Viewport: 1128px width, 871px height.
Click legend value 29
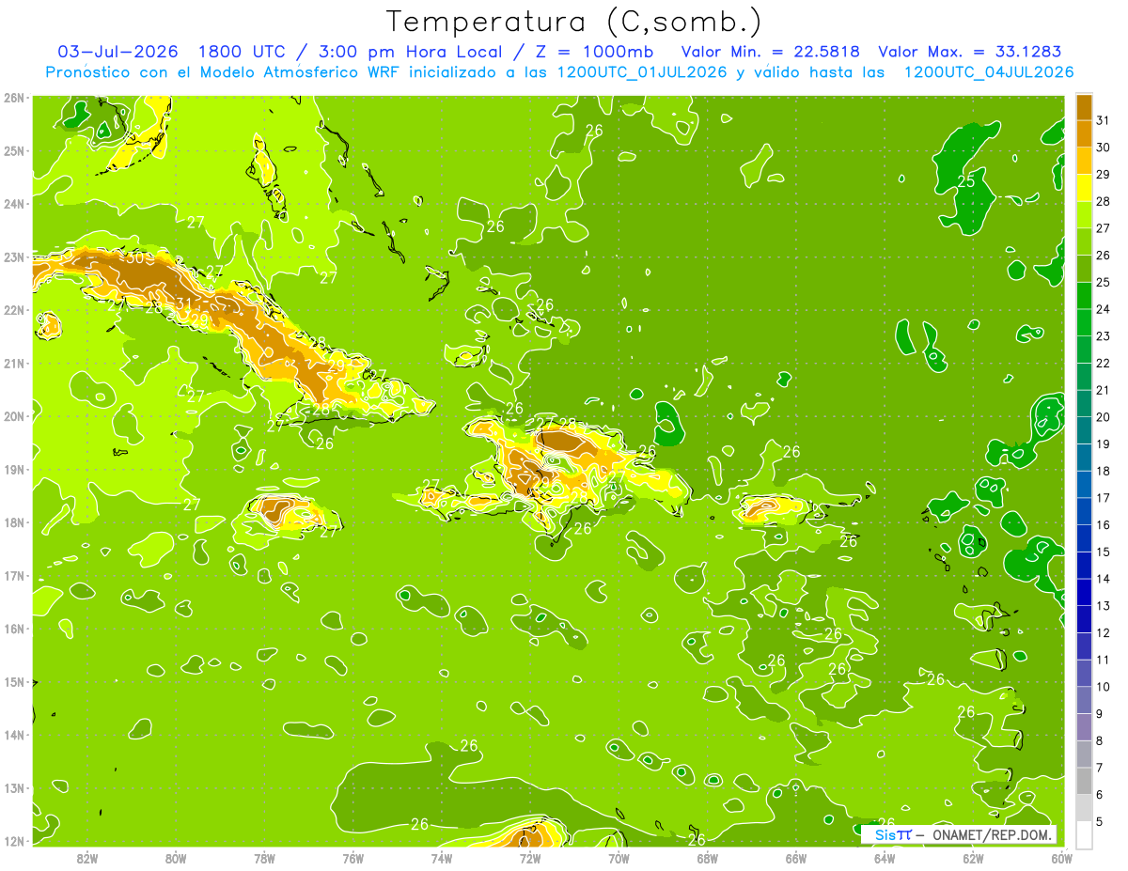1104,174
